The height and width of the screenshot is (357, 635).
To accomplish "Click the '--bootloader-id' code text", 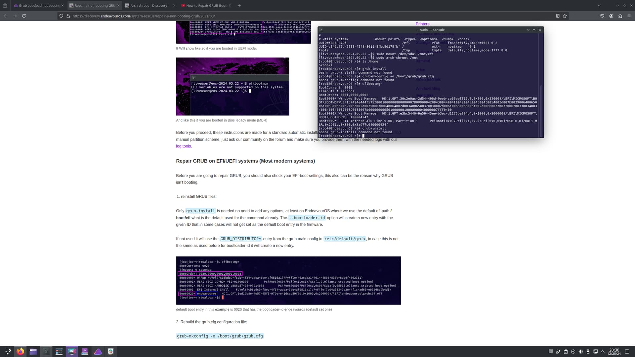I will [x=307, y=218].
